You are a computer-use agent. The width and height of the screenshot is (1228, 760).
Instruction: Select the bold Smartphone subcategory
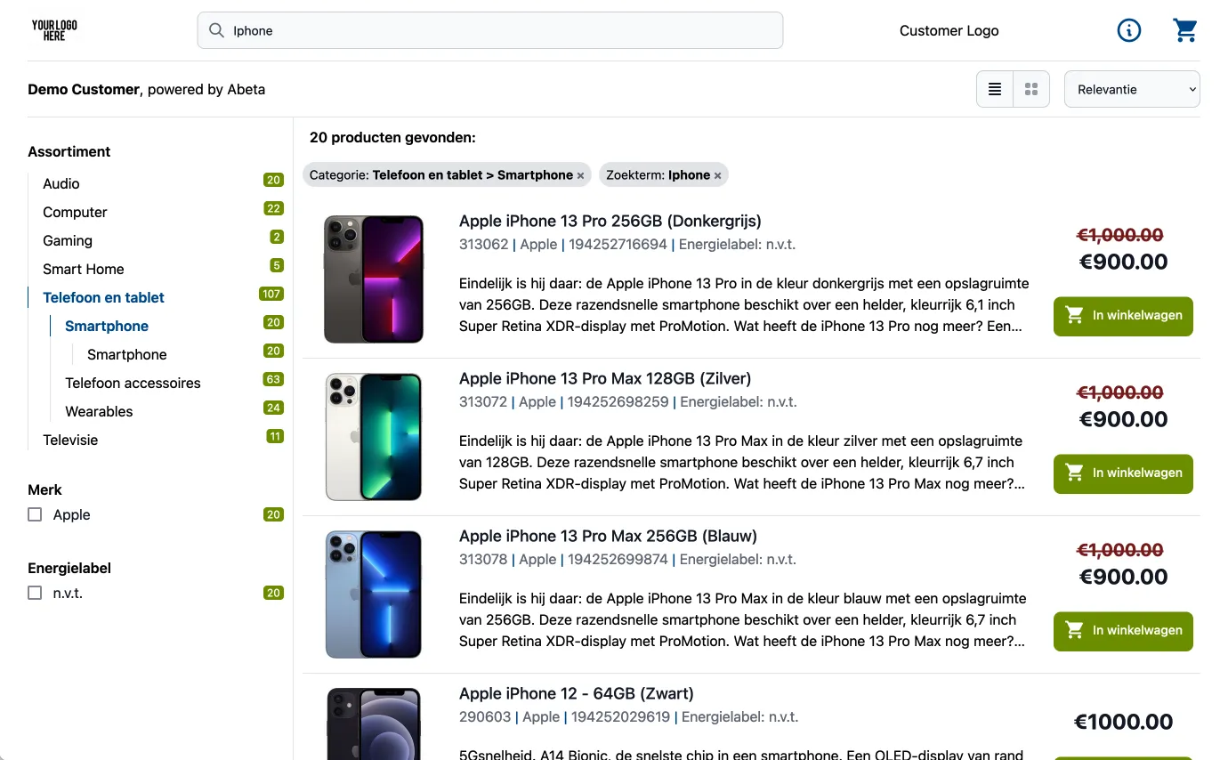pyautogui.click(x=107, y=326)
